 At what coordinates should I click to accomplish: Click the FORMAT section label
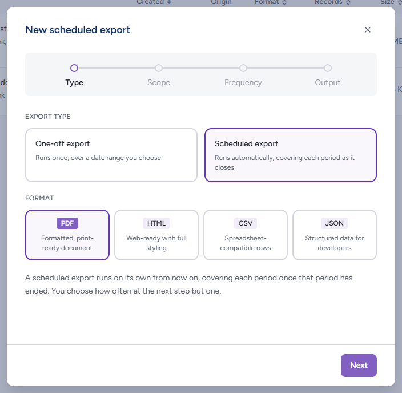point(39,198)
